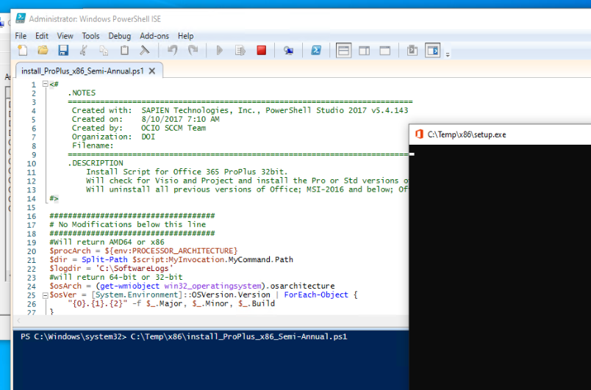Close the install_ProPlus_x86_Semi-Annual.ps1 tab

[x=152, y=71]
